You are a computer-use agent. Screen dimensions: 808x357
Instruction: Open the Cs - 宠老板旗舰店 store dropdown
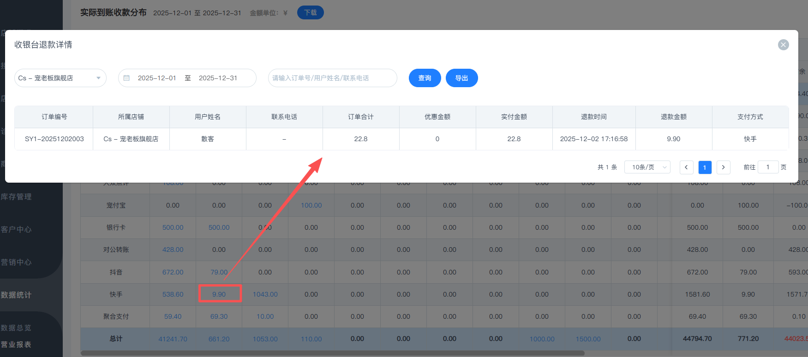pyautogui.click(x=60, y=78)
